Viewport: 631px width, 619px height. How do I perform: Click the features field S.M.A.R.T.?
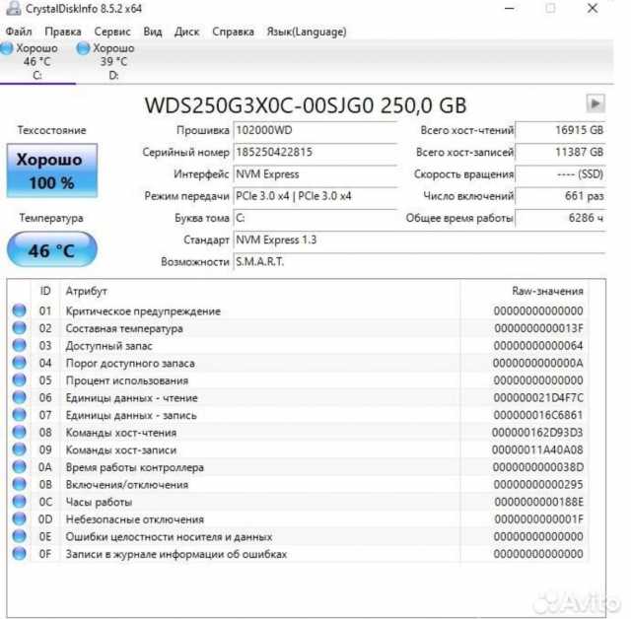419,262
